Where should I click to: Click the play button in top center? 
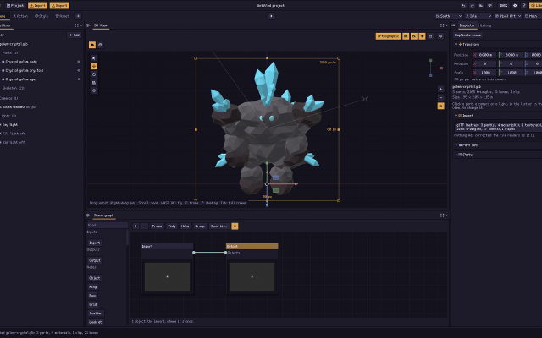[x=271, y=16]
